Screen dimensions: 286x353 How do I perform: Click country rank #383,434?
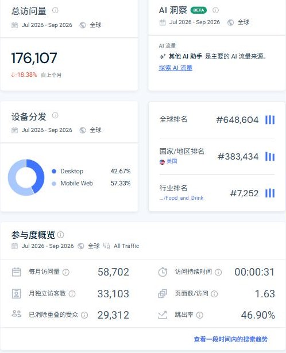point(238,157)
